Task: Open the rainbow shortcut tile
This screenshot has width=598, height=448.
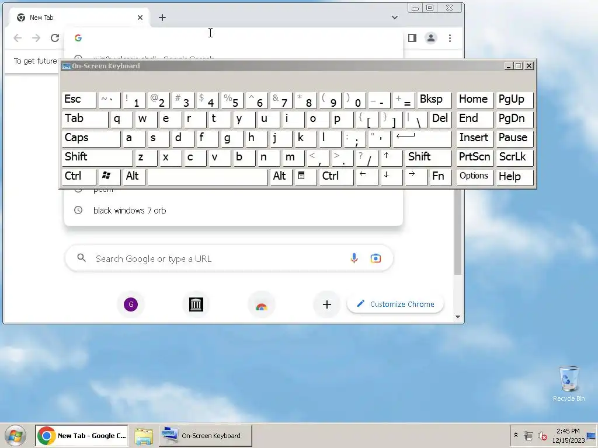Action: click(x=261, y=304)
